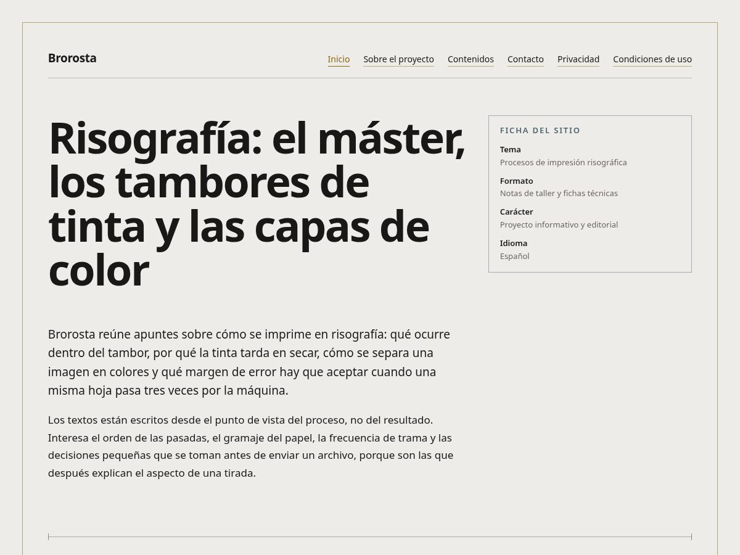Screen dimensions: 740x555
Task: Click the FICHA DEL SITIO heading
Action: click(540, 131)
